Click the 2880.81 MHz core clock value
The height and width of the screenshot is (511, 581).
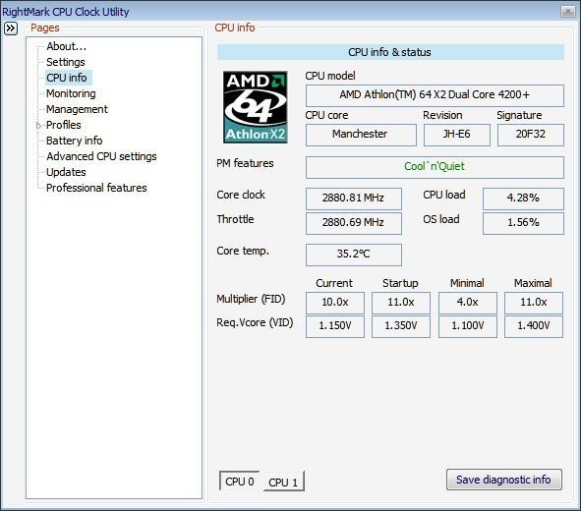coord(354,199)
